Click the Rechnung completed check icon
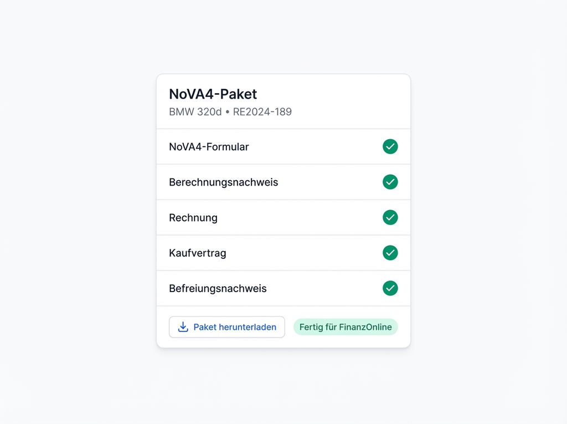Screen dimensions: 567x424 click(390, 218)
